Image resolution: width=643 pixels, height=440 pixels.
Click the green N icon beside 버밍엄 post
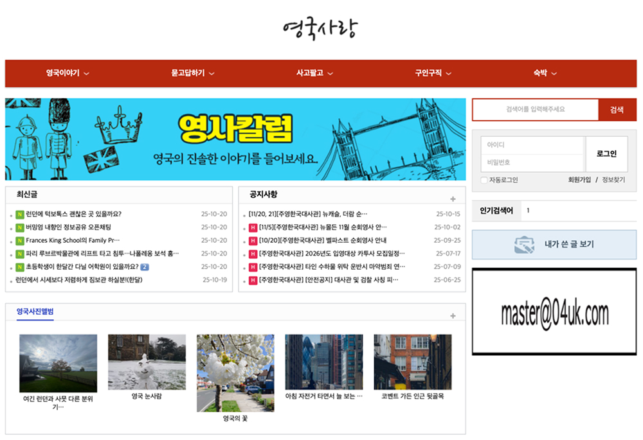[x=20, y=227]
